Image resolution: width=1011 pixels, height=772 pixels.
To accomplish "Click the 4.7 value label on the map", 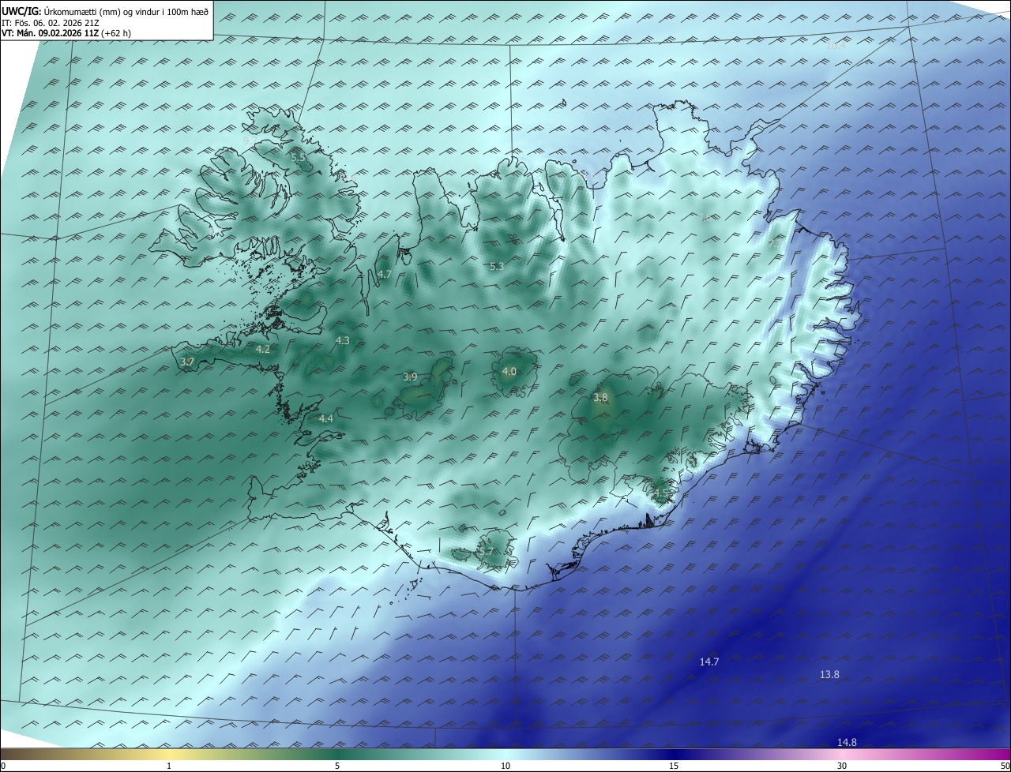I will click(x=385, y=274).
